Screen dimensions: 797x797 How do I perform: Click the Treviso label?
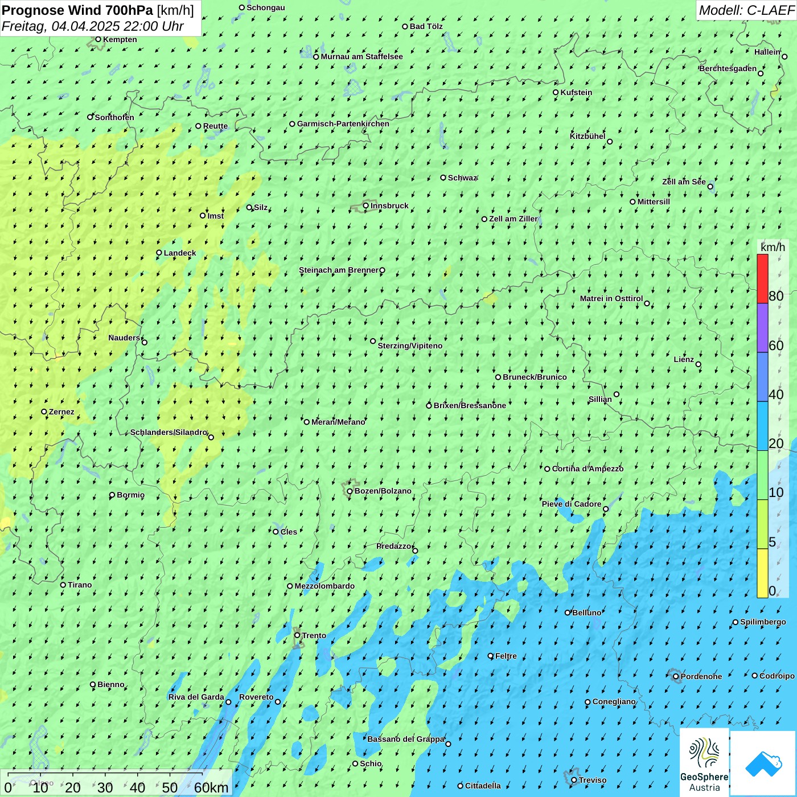(592, 780)
